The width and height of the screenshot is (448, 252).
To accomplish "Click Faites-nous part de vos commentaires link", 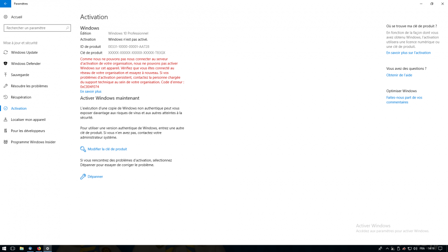I will click(404, 100).
